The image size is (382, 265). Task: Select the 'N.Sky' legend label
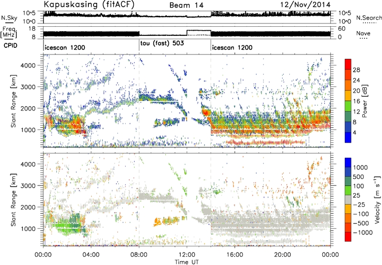[9, 18]
